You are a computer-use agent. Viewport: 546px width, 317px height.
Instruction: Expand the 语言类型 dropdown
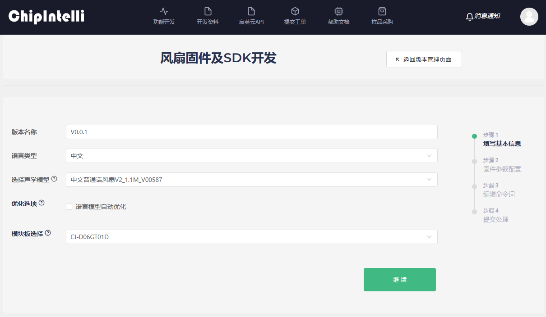tap(251, 156)
